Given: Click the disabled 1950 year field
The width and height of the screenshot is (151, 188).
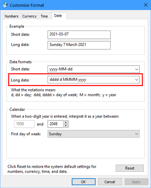Looking at the screenshot, I should click(24, 124).
